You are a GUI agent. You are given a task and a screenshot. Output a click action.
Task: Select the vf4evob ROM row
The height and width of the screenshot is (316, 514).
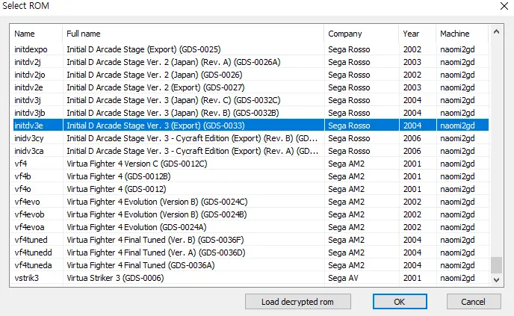click(x=250, y=214)
